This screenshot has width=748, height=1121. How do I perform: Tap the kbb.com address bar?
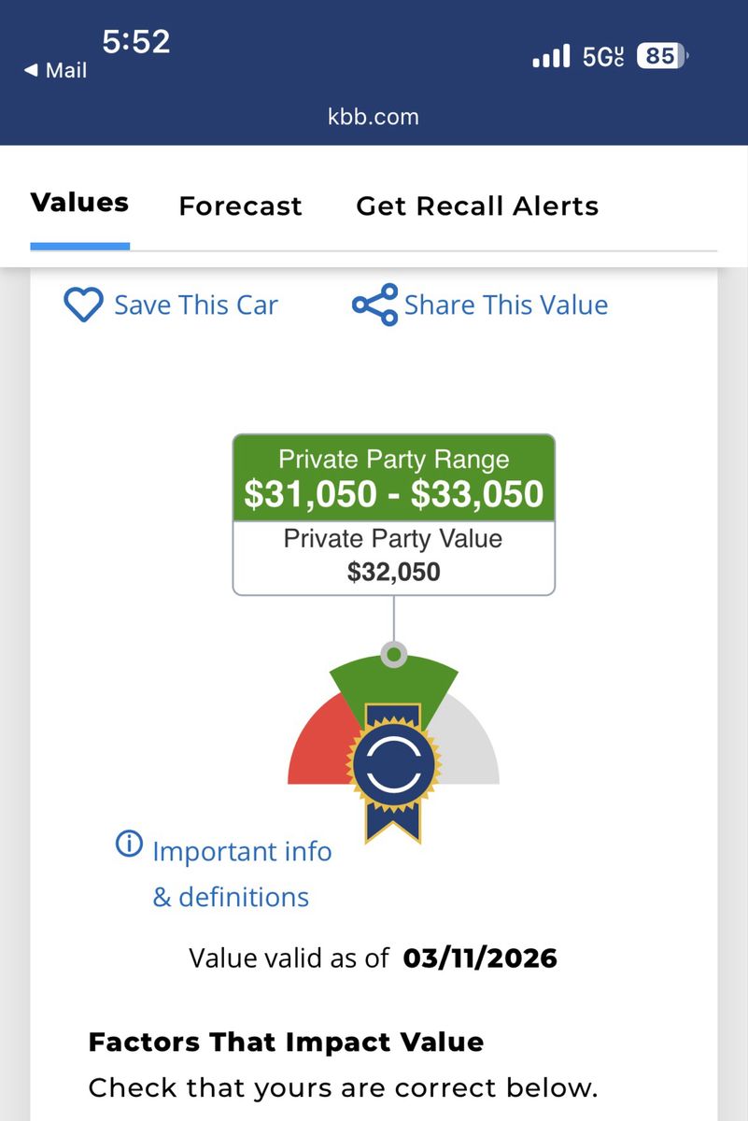[x=374, y=117]
